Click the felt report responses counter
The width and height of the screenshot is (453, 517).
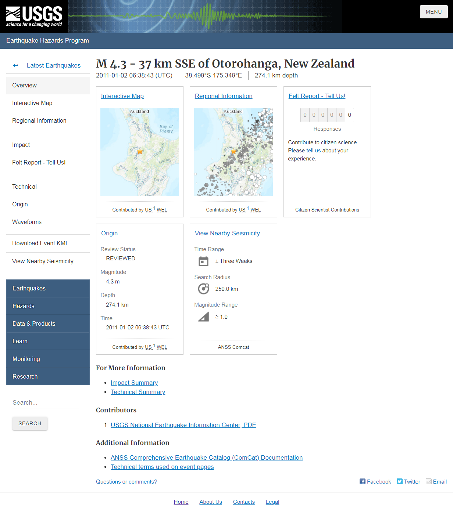327,115
